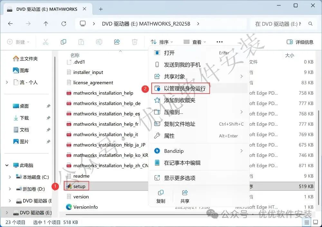Open the 查看 view dropdown
Screen dimensions: 322x227
coord(195,42)
